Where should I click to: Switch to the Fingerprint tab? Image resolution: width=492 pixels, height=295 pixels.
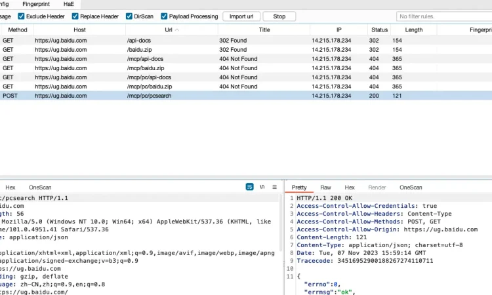point(36,4)
